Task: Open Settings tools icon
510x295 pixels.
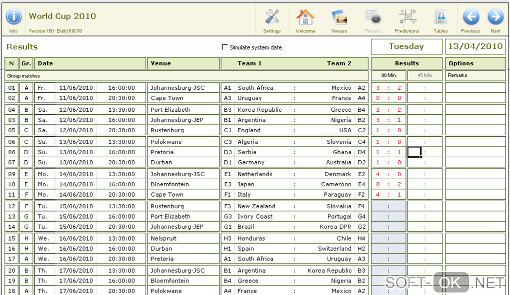Action: 272,17
